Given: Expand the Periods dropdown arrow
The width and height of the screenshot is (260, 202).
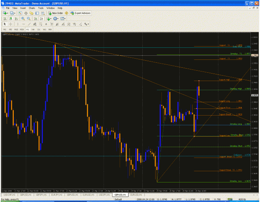Looking at the screenshot, I should (58, 19).
